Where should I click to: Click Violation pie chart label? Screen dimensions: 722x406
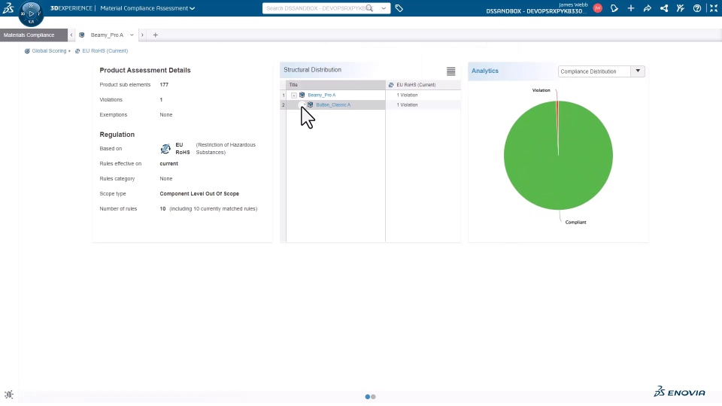coord(541,90)
